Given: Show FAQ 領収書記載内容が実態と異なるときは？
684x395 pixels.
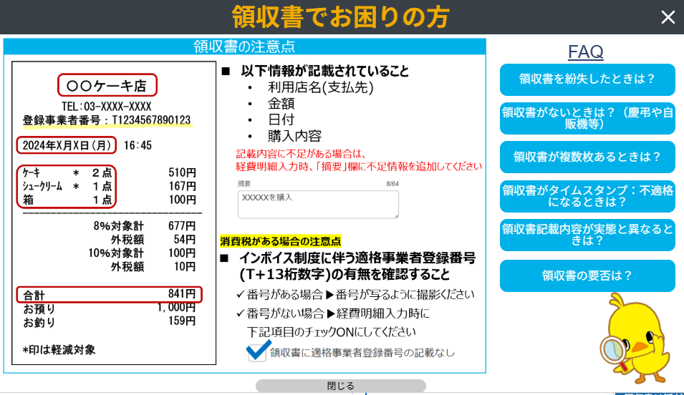Looking at the screenshot, I should (587, 235).
